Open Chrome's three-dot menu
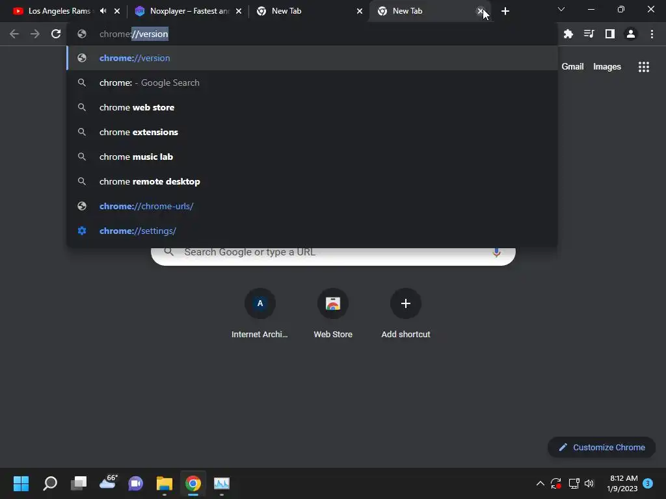Viewport: 666px width, 499px height. coord(652,34)
